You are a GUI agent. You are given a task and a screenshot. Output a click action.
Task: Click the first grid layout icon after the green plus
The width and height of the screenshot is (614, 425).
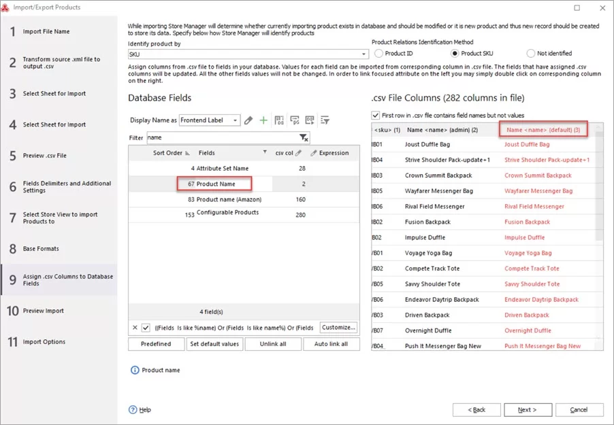pyautogui.click(x=279, y=120)
